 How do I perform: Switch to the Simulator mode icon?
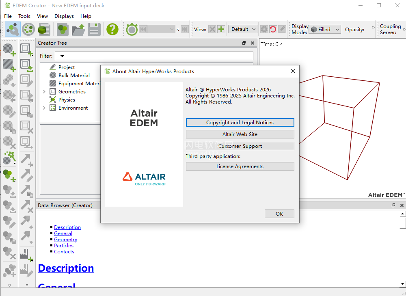pos(28,29)
